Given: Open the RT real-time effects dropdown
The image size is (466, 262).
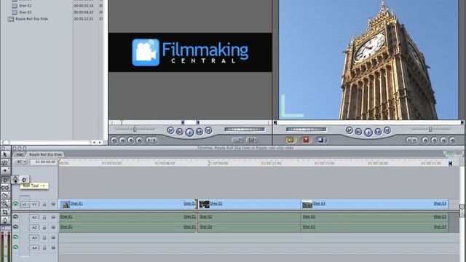Looking at the screenshot, I should click(x=21, y=162).
